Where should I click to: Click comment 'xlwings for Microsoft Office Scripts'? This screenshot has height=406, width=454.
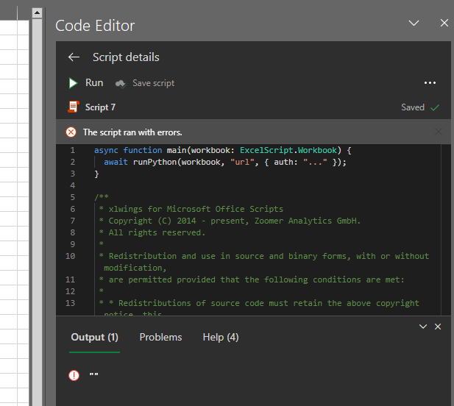[196, 209]
